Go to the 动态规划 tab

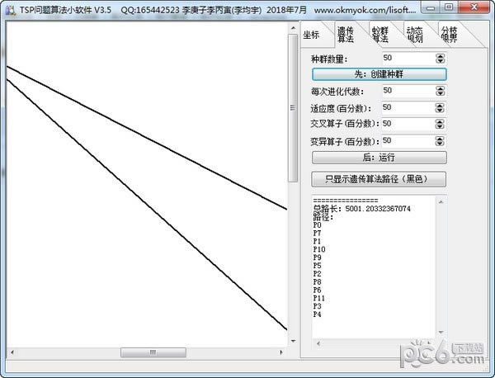(x=414, y=35)
